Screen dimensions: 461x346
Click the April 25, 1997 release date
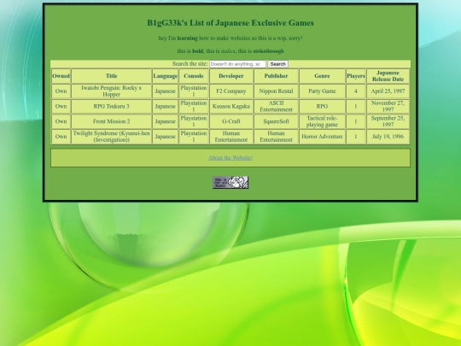tap(388, 91)
